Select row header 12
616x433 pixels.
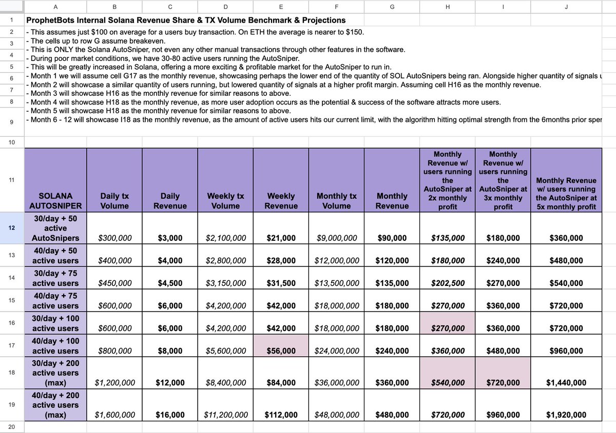[x=12, y=227]
